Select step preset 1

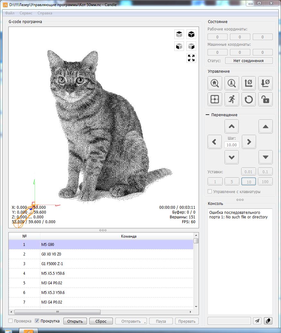tap(215, 182)
